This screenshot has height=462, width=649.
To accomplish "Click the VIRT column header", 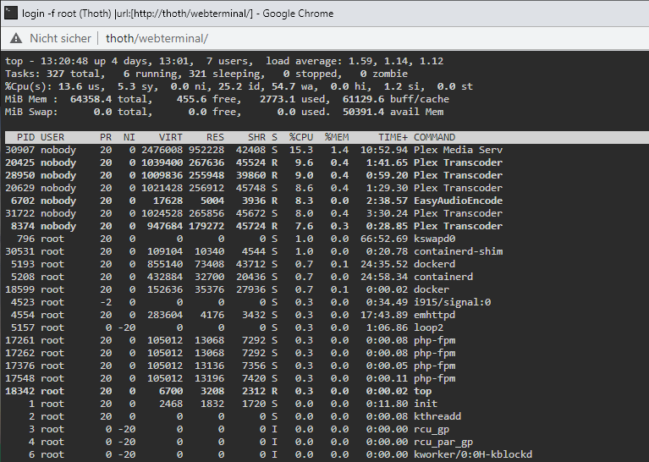I will pos(171,137).
